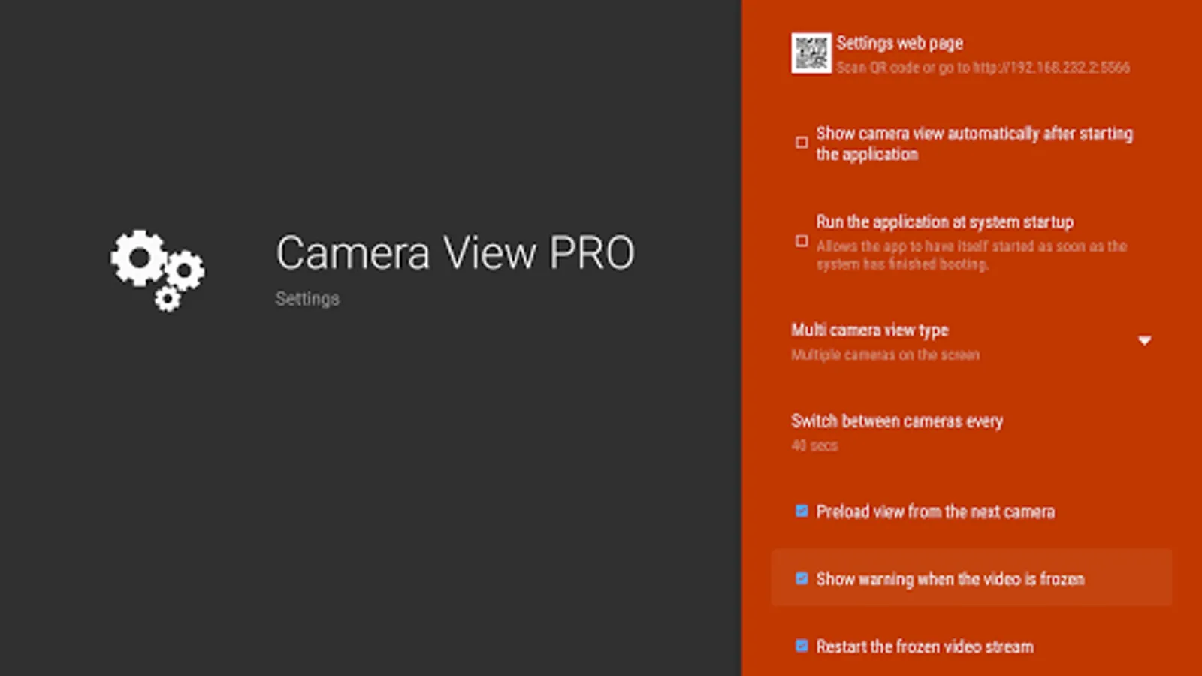
Task: Click the 'Scan QR code or go to' address text
Action: coord(983,68)
